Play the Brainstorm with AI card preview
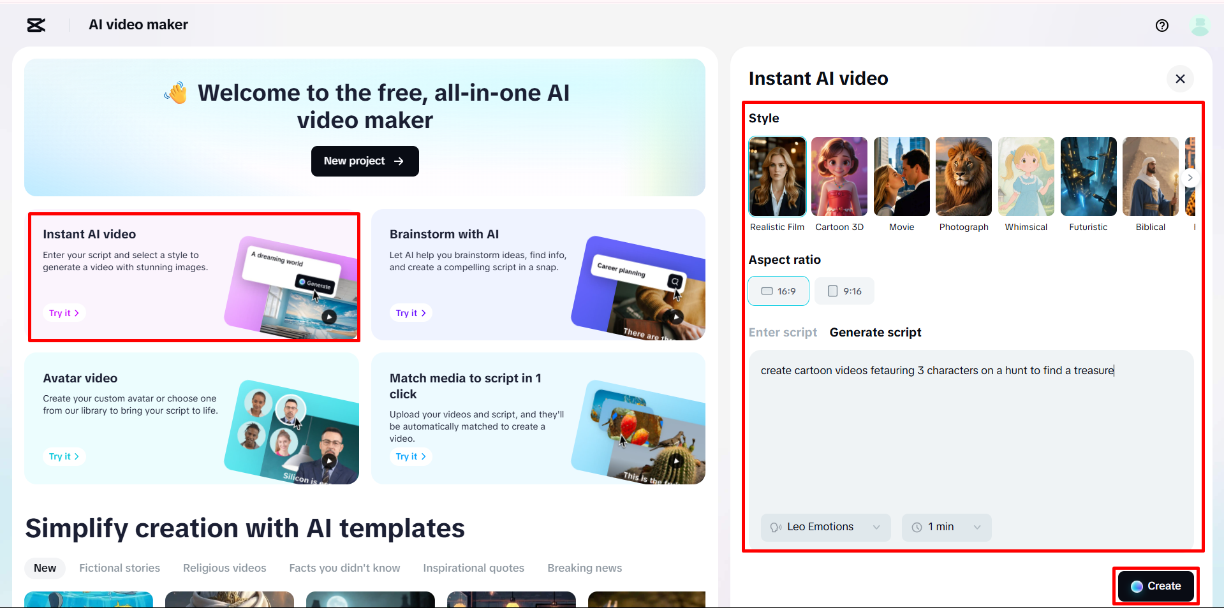1224x608 pixels. tap(676, 317)
